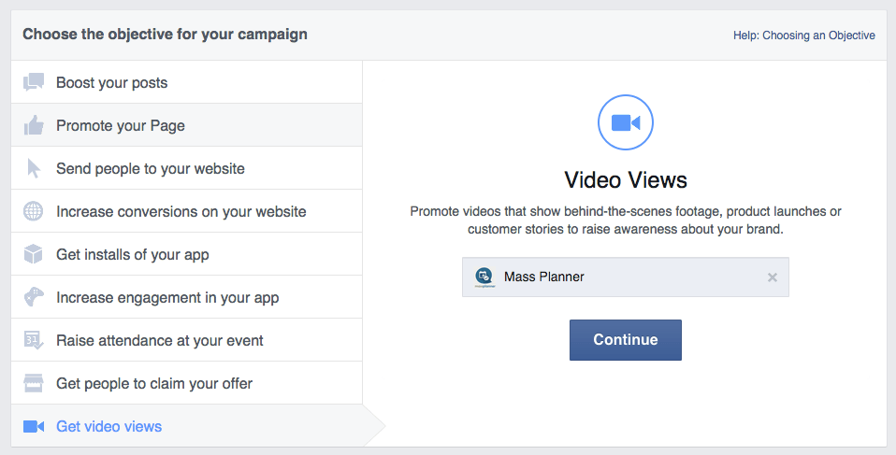Choose Get installs of your app
896x455 pixels.
(x=186, y=254)
